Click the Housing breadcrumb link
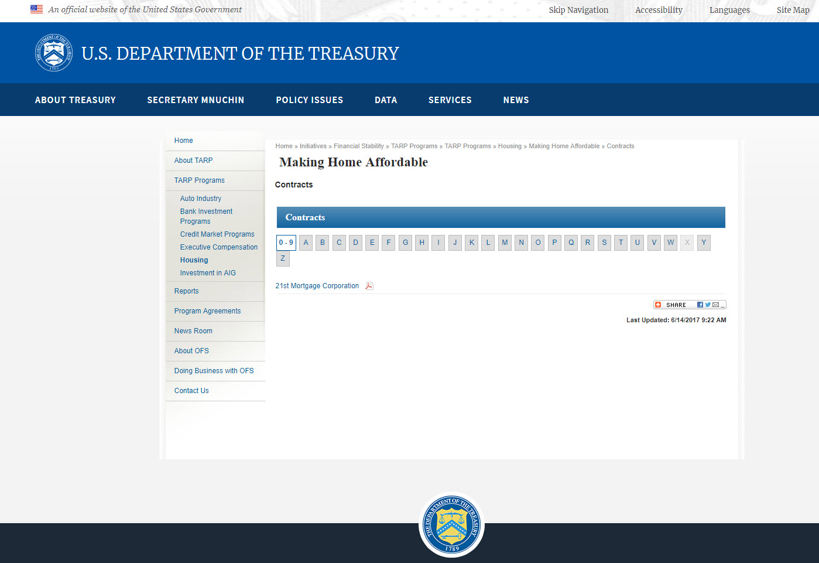819x563 pixels. (509, 146)
